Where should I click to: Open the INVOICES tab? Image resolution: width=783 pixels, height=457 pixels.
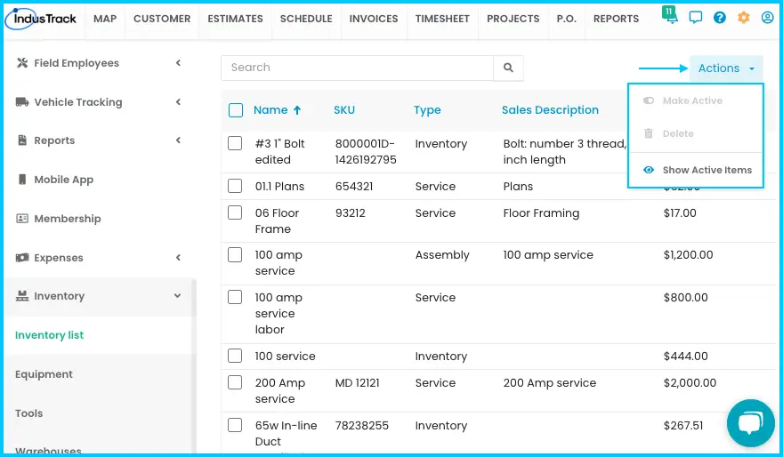[x=374, y=19]
